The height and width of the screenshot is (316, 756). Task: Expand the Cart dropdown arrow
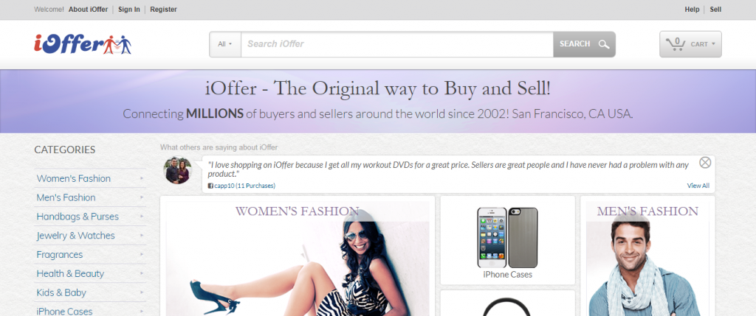(x=713, y=44)
